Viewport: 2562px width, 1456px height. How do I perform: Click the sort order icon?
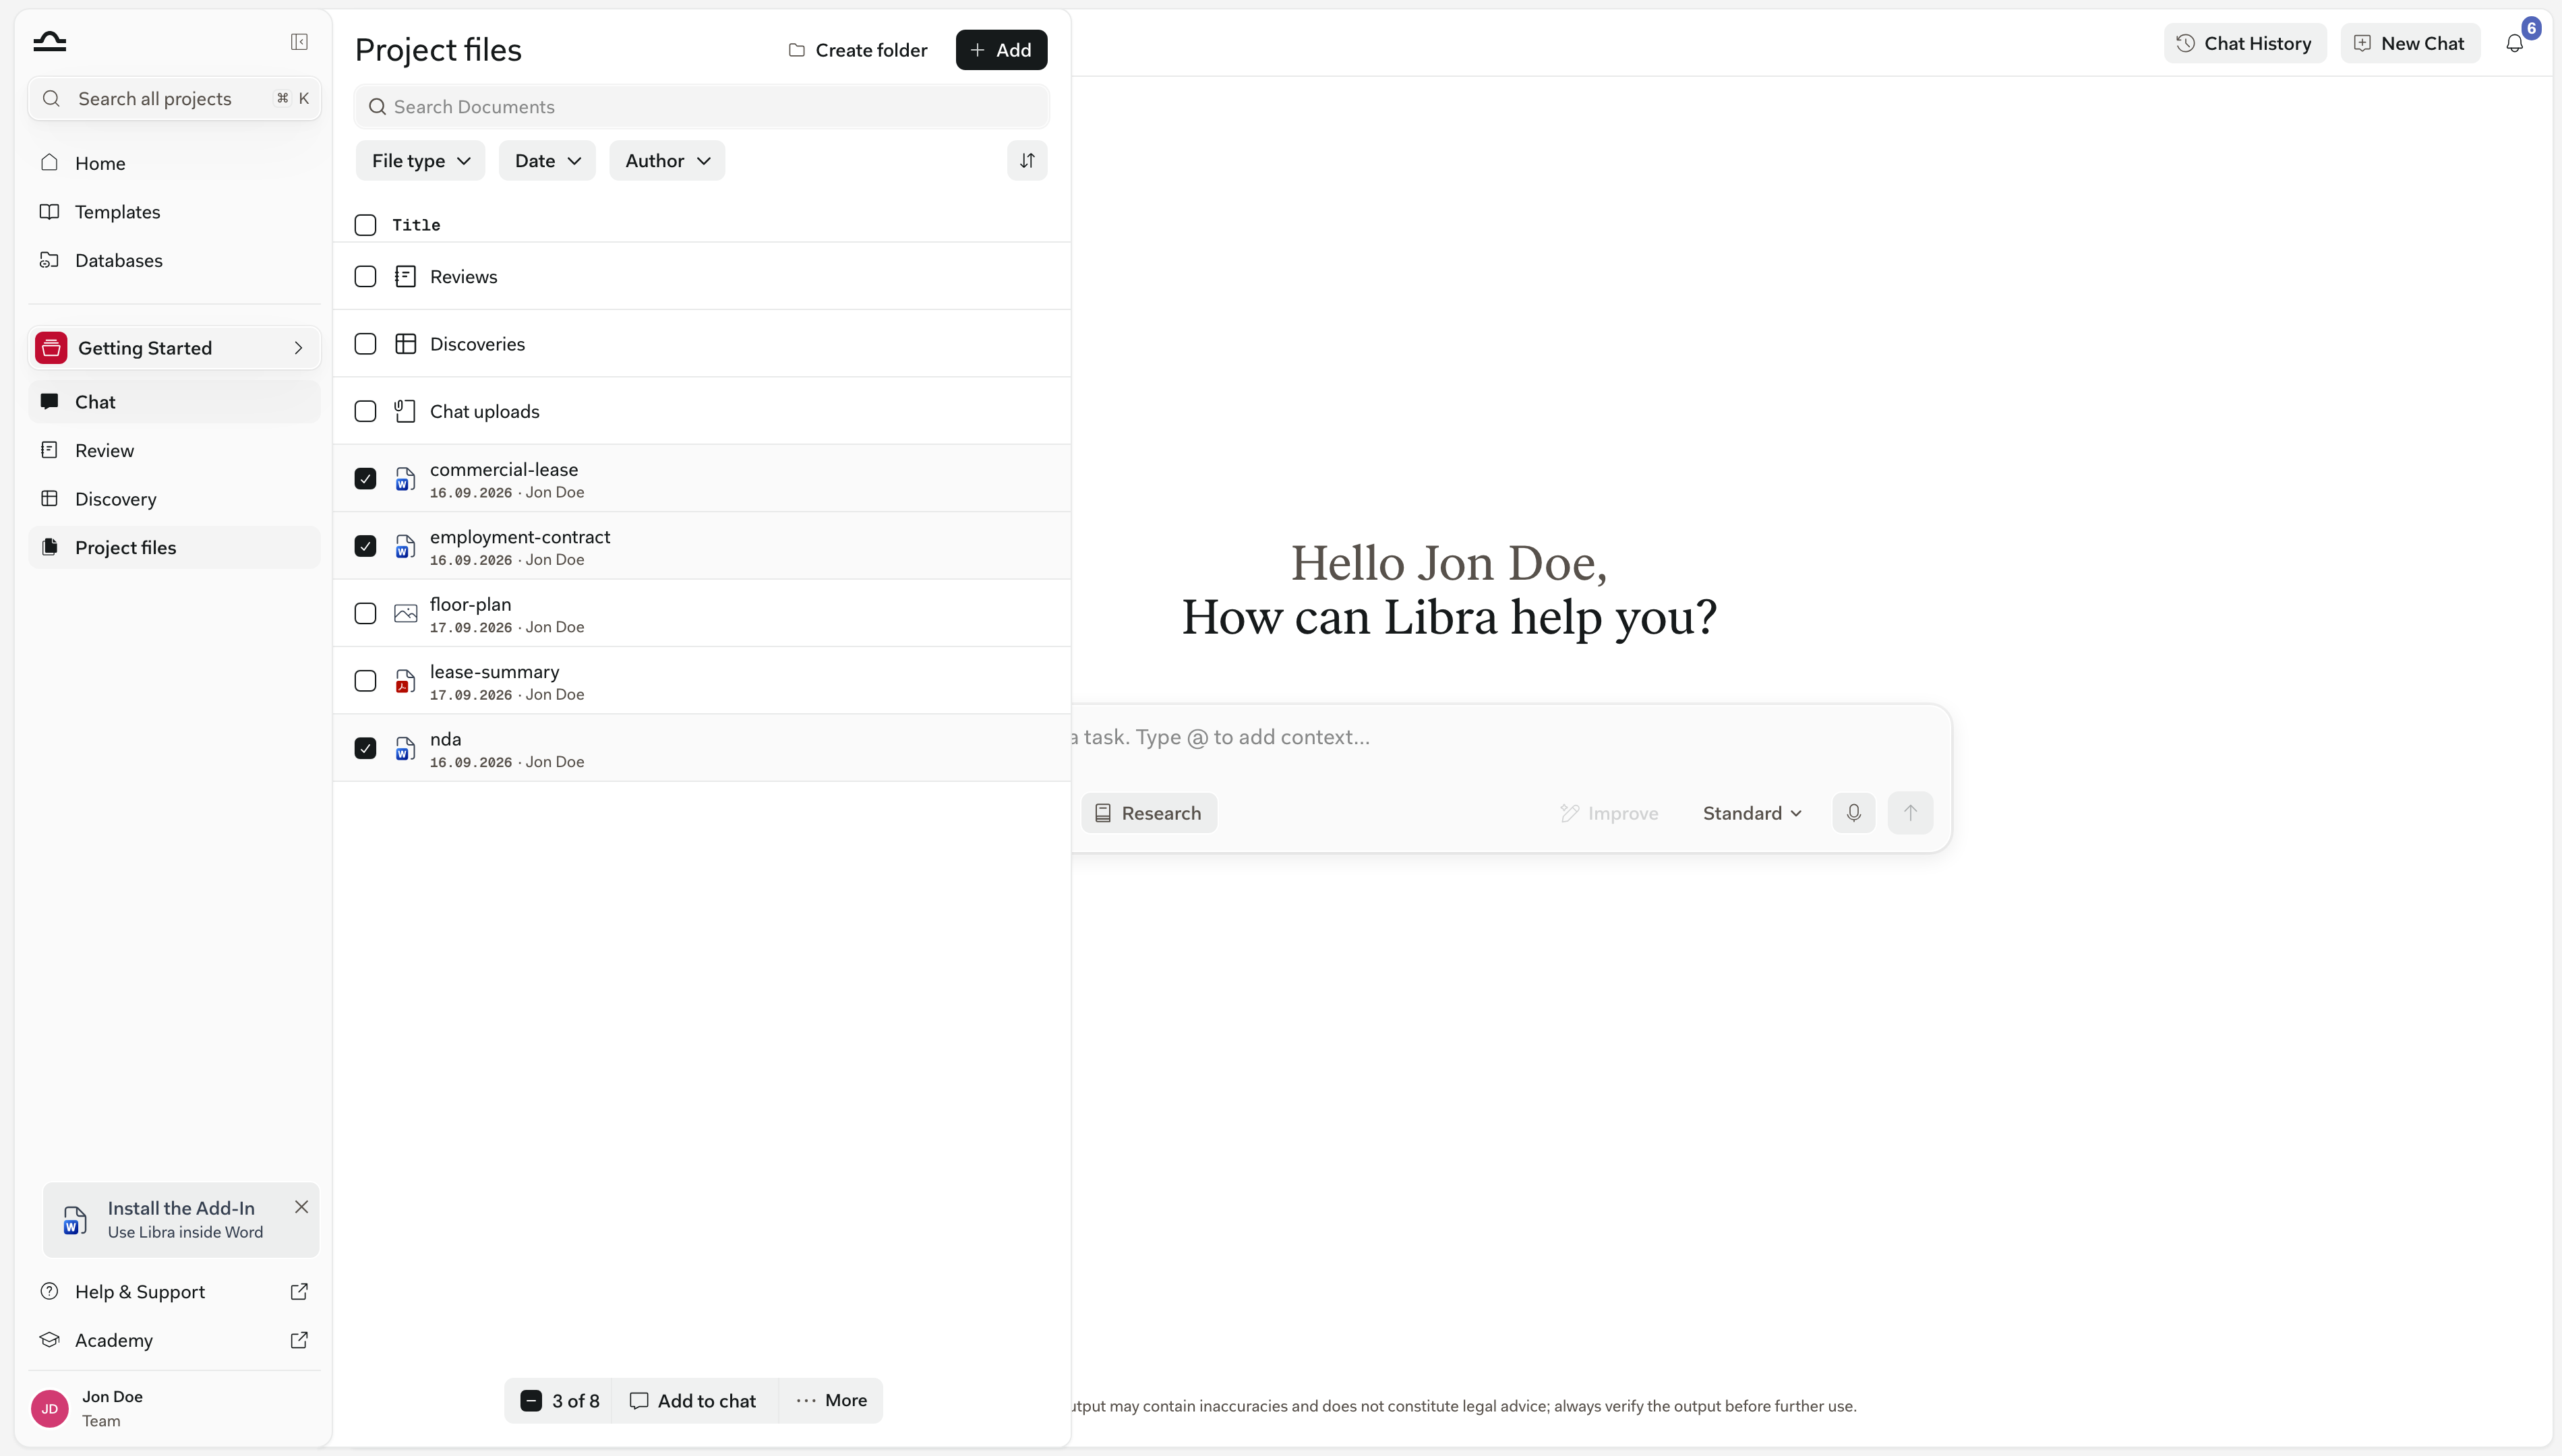coord(1027,161)
